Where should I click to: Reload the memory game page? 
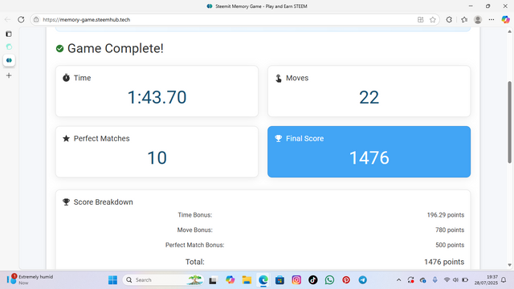(21, 19)
